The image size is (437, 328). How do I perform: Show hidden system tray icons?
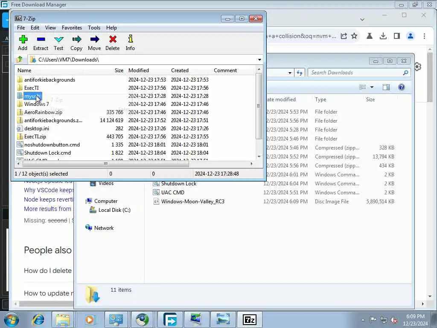click(363, 320)
